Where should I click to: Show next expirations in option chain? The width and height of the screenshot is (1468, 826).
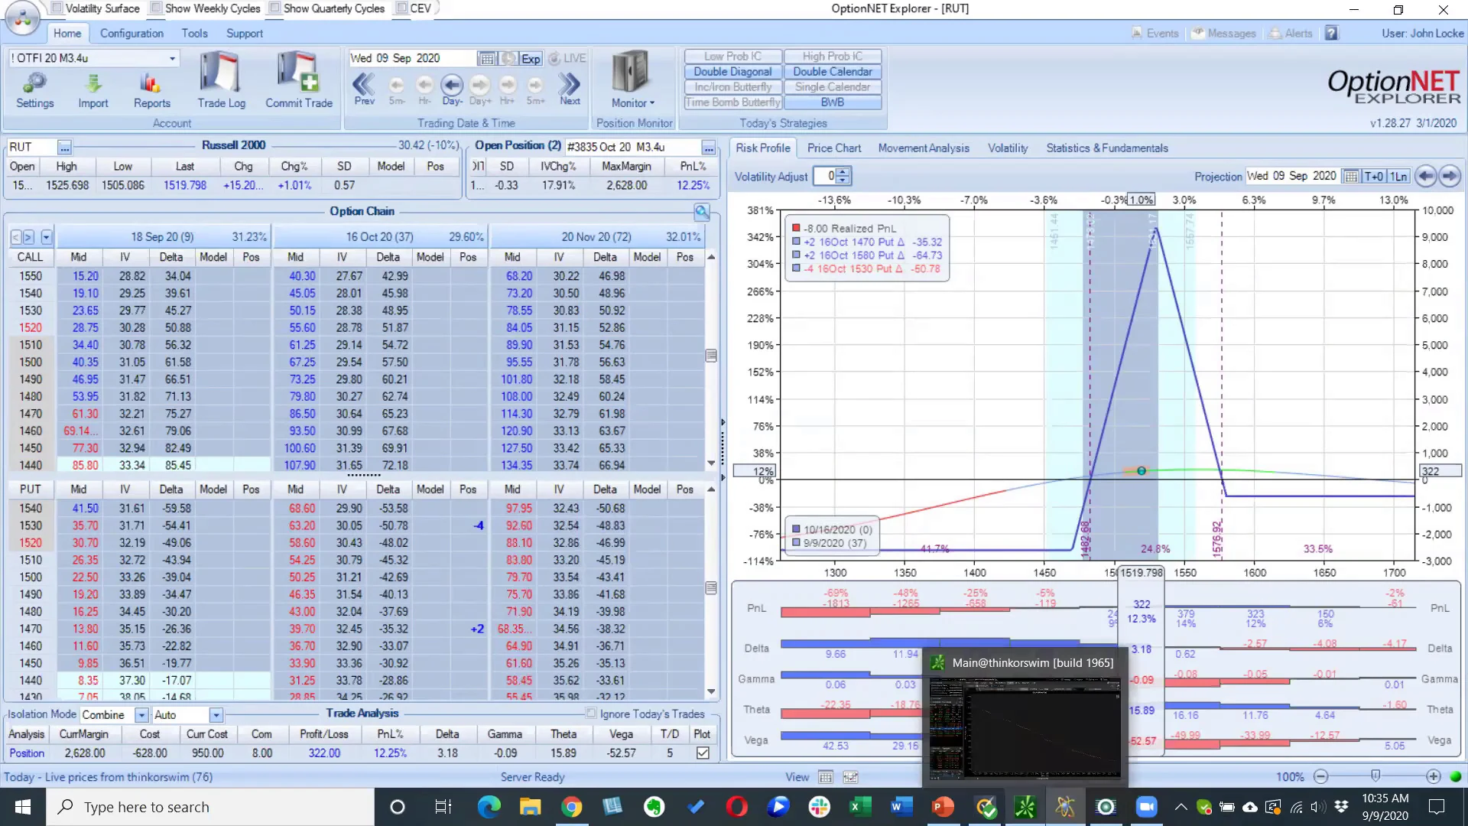click(28, 237)
